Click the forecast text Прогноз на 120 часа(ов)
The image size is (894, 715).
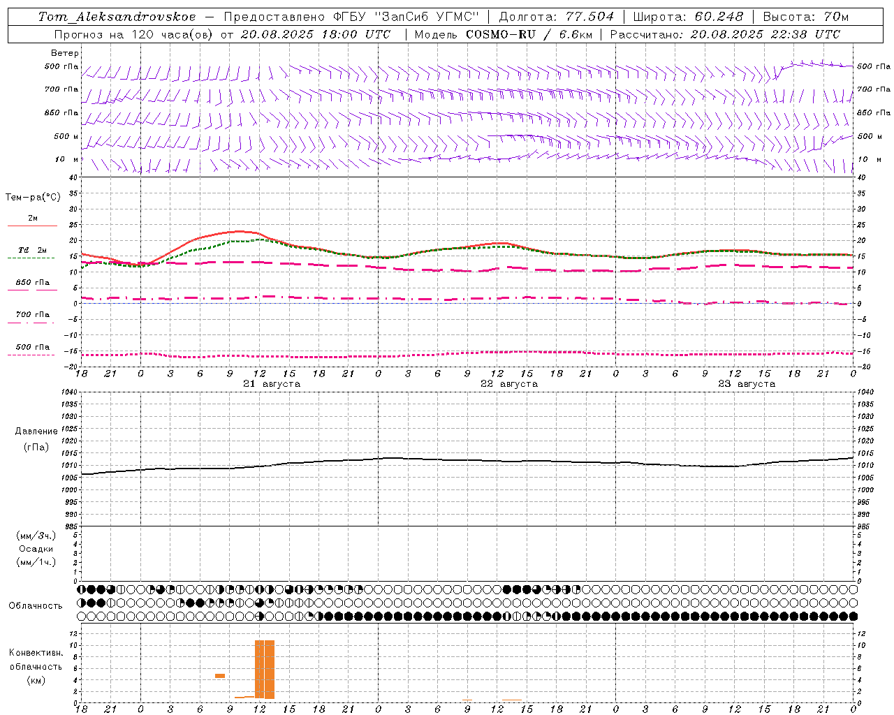click(x=133, y=34)
